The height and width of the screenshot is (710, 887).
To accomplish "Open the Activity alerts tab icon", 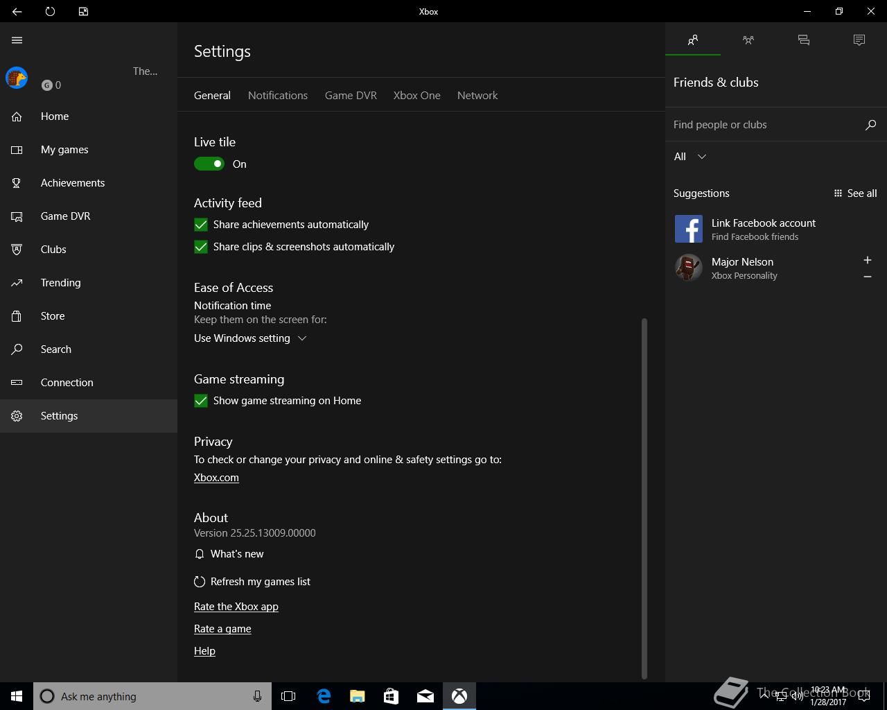I will click(x=859, y=40).
